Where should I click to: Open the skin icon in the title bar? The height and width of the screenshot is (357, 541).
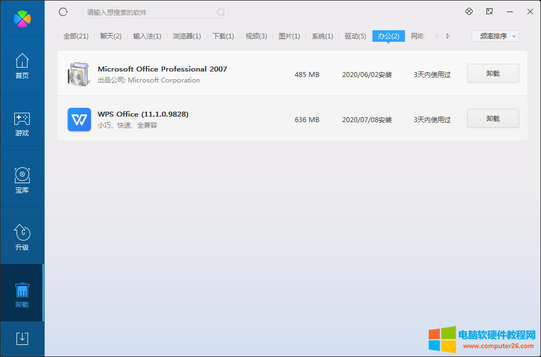coord(469,12)
